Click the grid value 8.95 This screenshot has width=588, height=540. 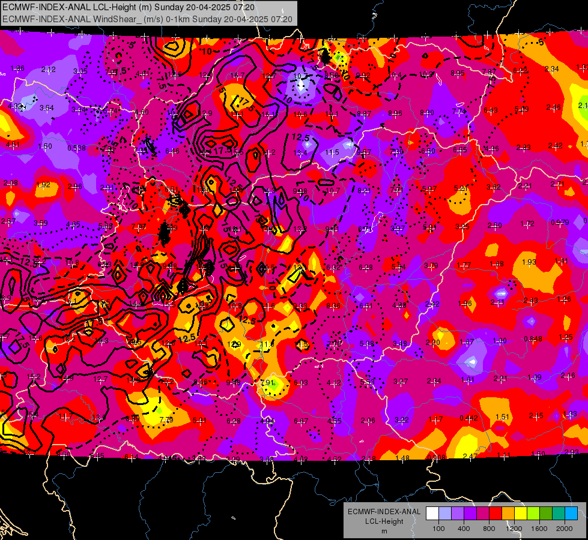click(x=458, y=73)
